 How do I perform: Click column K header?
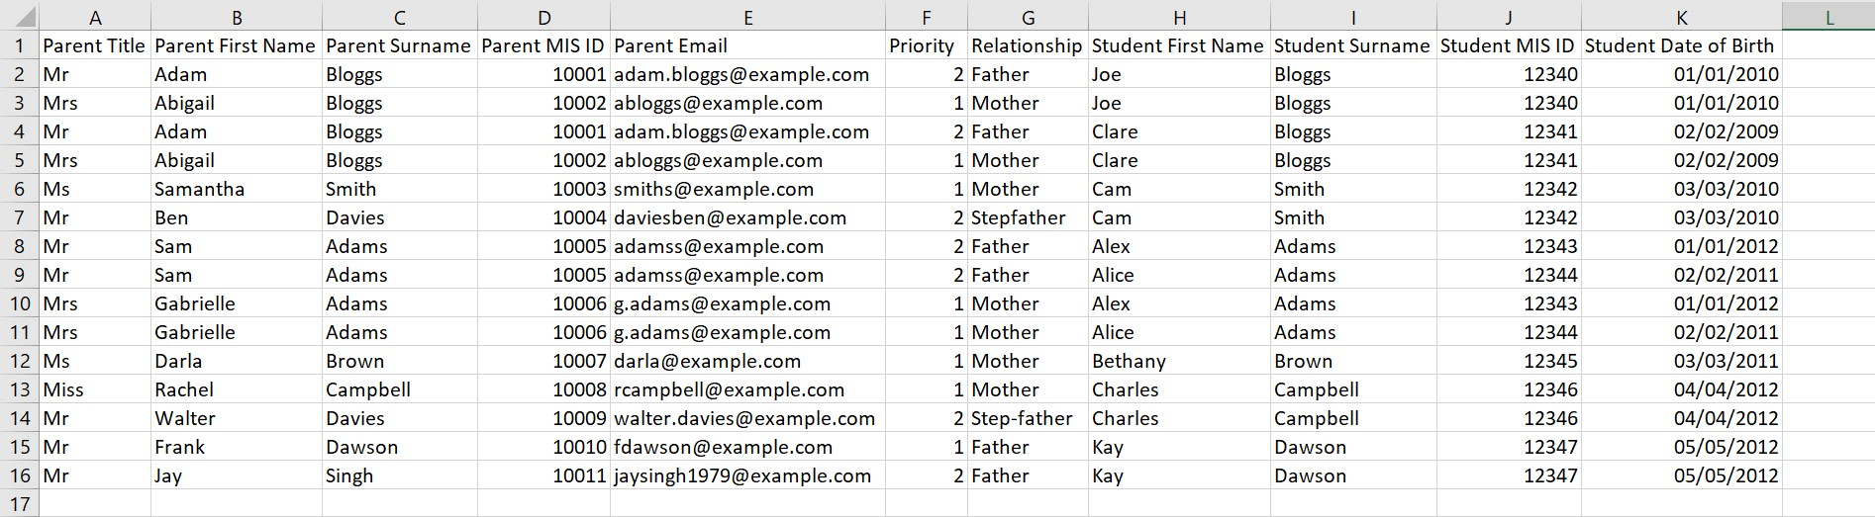(x=1681, y=17)
